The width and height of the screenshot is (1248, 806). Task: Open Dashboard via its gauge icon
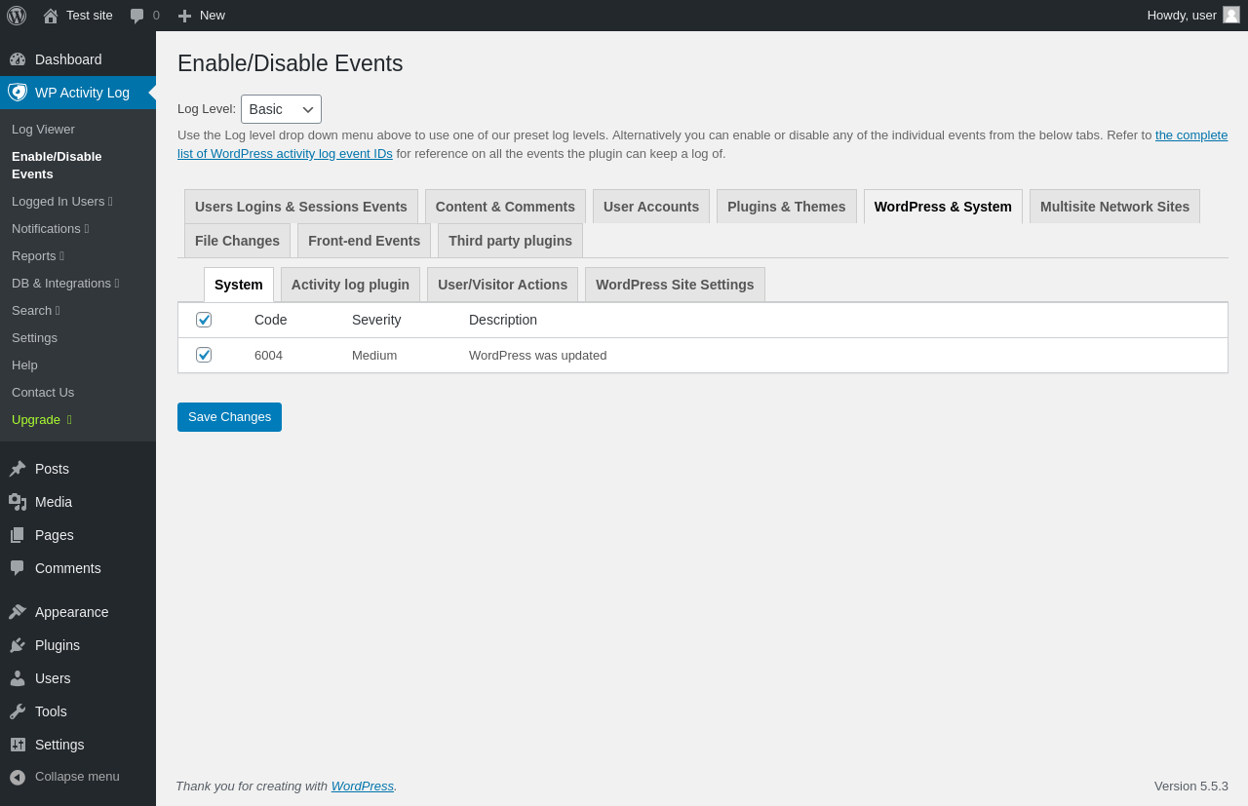(18, 59)
